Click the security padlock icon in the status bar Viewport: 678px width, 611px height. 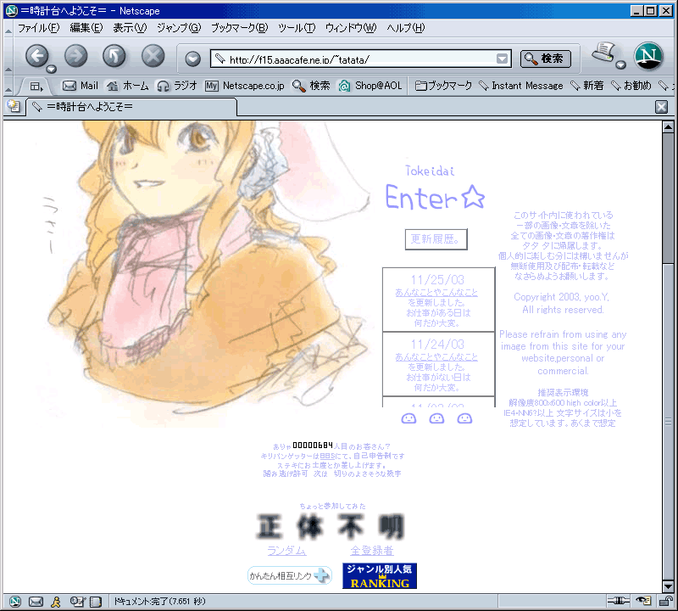(x=665, y=601)
